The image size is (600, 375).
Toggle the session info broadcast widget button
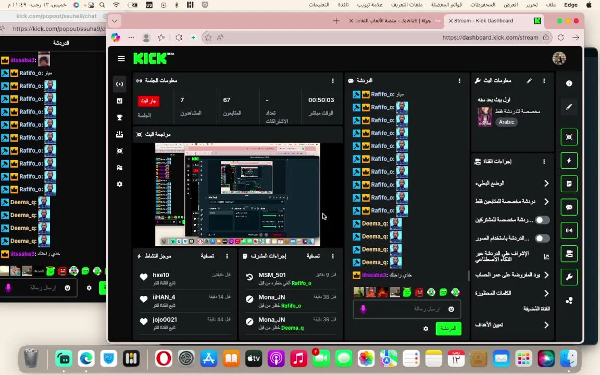(569, 230)
